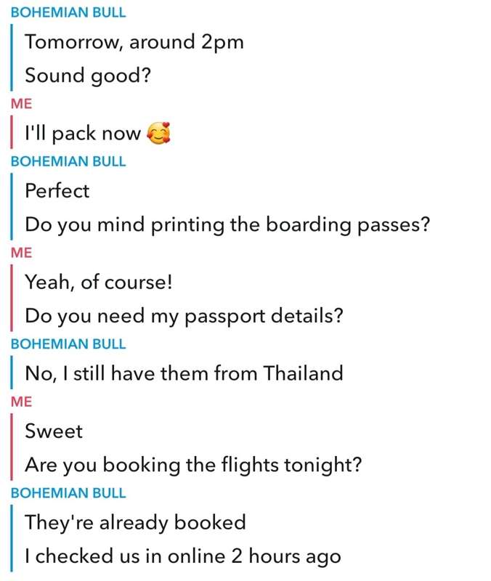
Task: Select the checked in online message
Action: (183, 557)
